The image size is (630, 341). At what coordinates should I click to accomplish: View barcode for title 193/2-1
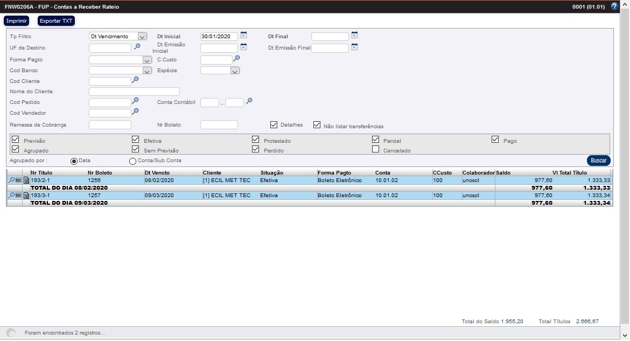18,180
